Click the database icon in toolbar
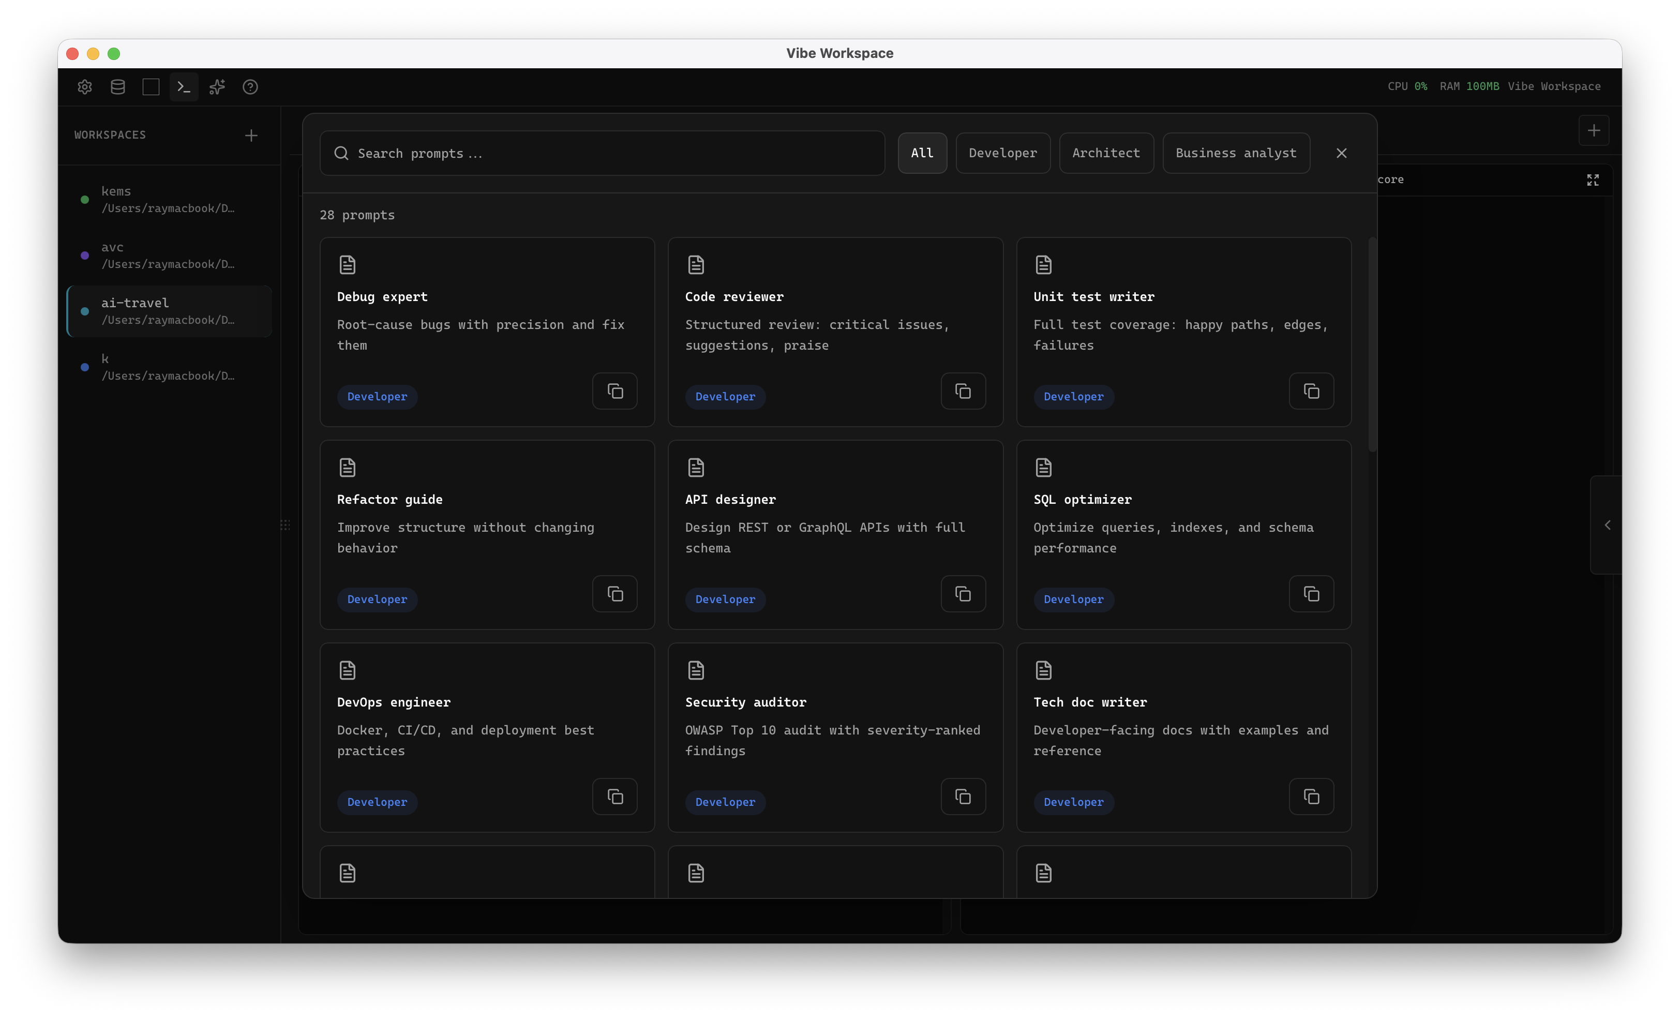Viewport: 1680px width, 1020px height. pyautogui.click(x=117, y=86)
